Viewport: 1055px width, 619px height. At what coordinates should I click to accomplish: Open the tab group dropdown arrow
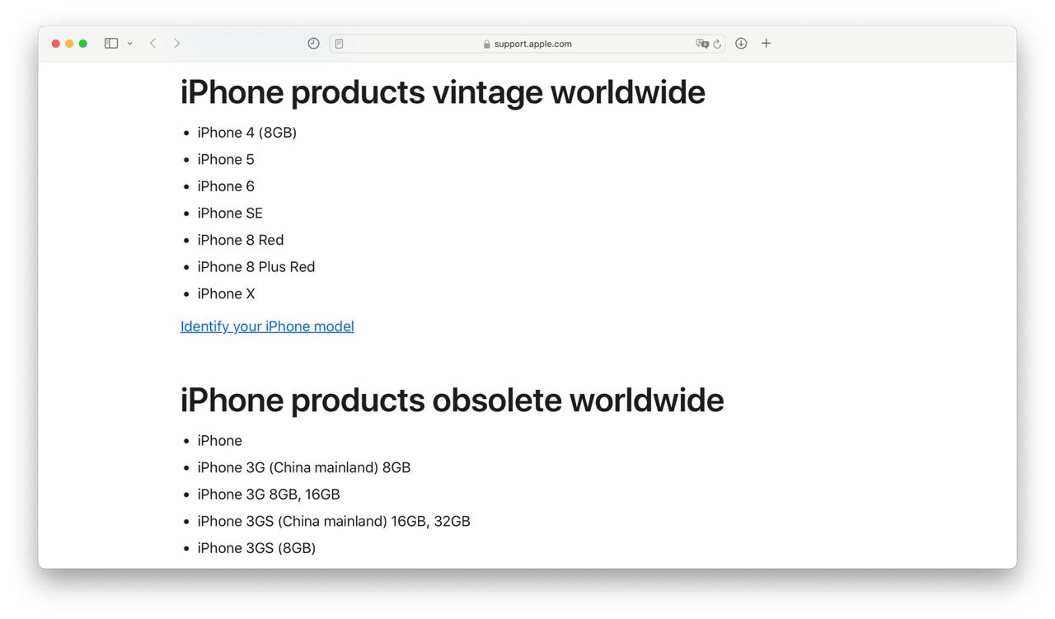pyautogui.click(x=129, y=44)
